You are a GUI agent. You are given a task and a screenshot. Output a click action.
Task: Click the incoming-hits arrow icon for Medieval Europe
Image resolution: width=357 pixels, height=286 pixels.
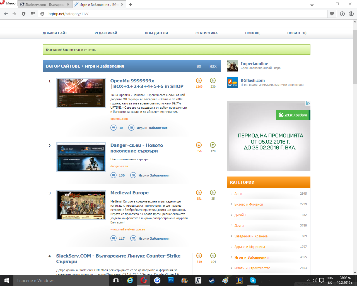[199, 192]
